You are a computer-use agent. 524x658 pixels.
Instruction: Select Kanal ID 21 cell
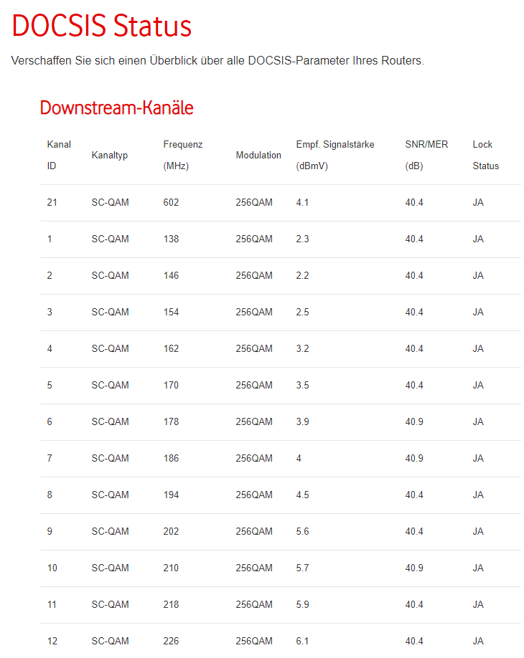coord(52,202)
